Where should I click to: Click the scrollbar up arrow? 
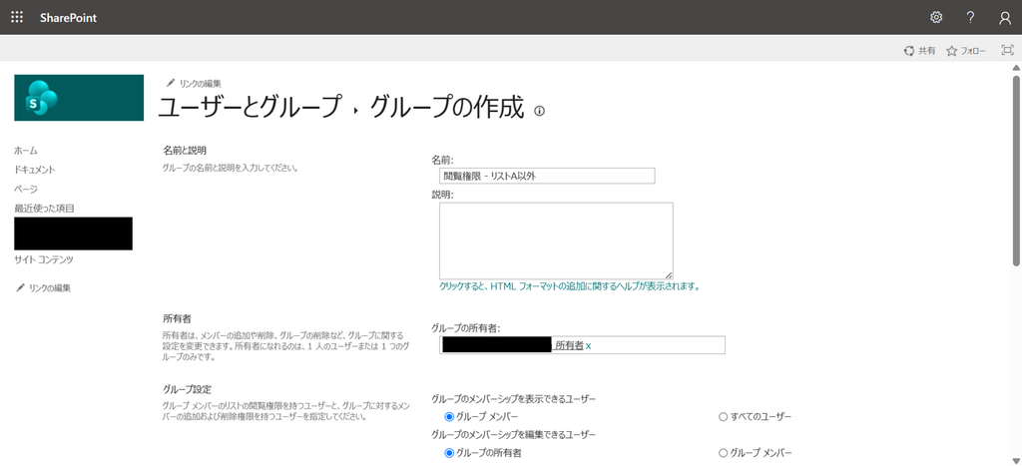1015,68
